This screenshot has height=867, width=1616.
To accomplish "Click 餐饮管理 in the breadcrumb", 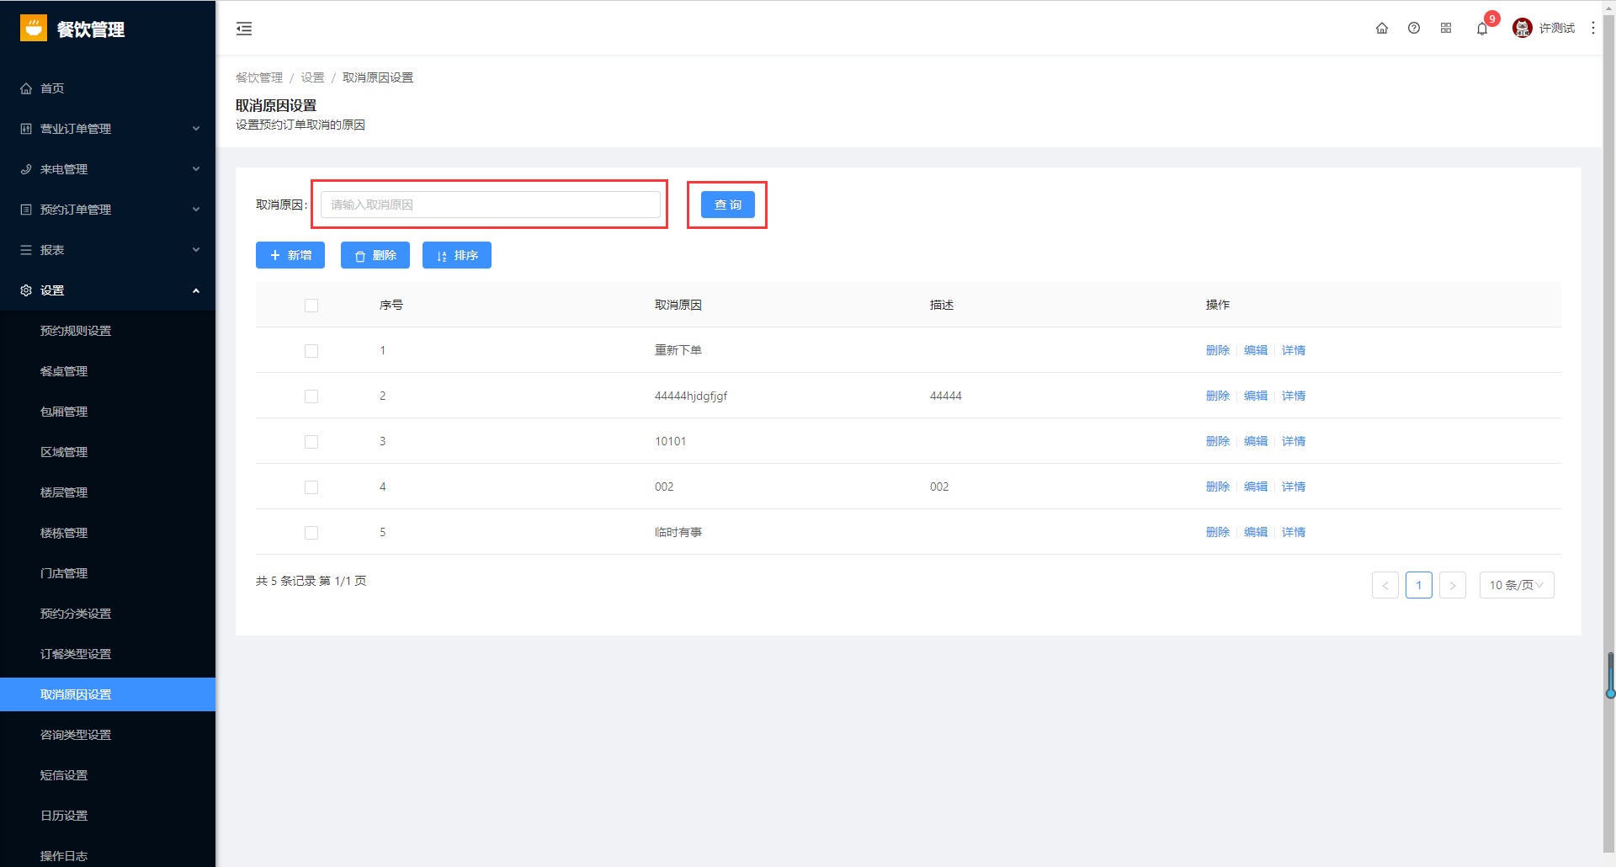I will coord(259,77).
